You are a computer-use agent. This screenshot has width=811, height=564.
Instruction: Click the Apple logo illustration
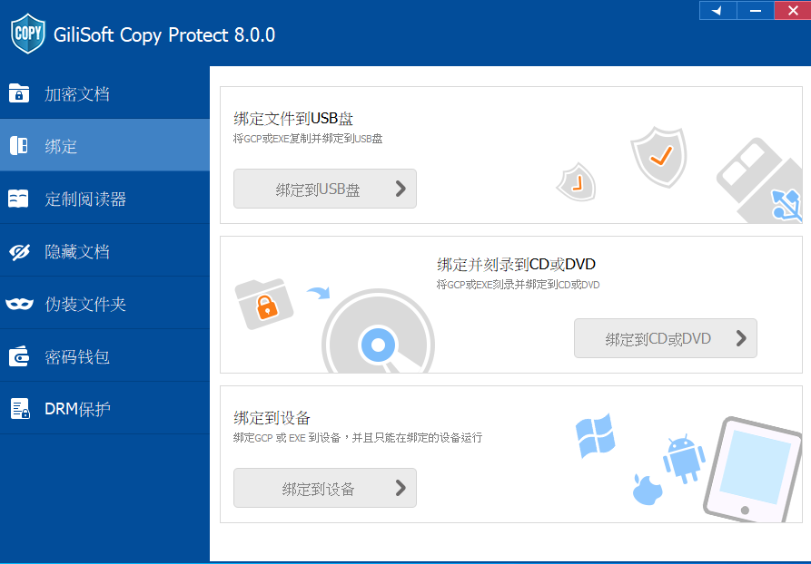tap(648, 489)
